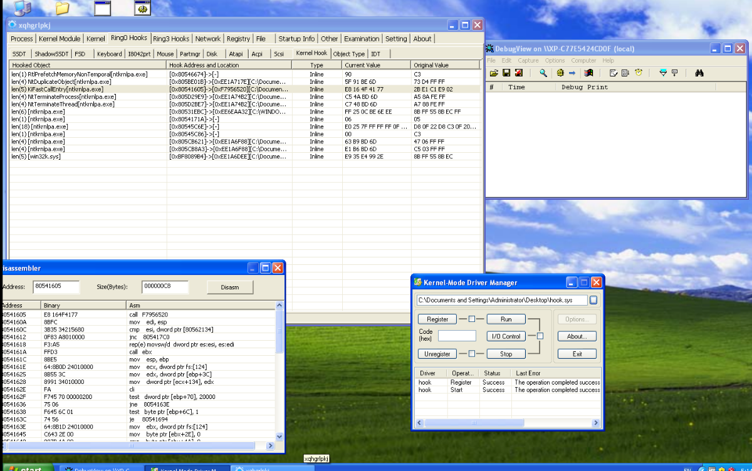Switch to the Ring3 Hooks tab
Viewport: 752px width, 471px height.
[x=171, y=39]
